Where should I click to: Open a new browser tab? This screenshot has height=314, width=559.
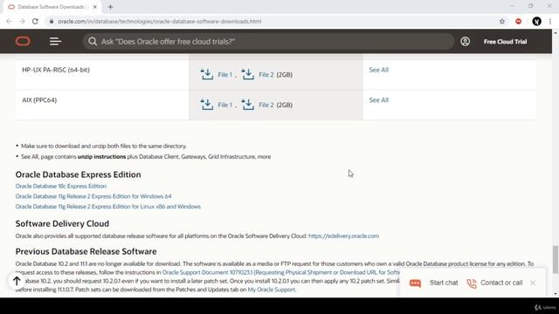click(x=110, y=7)
